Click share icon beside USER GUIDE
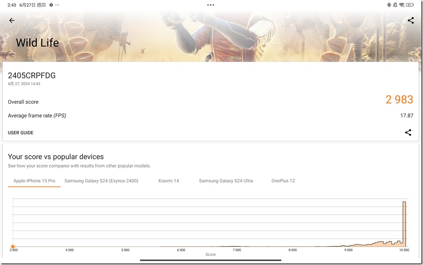The height and width of the screenshot is (265, 423). coord(408,132)
